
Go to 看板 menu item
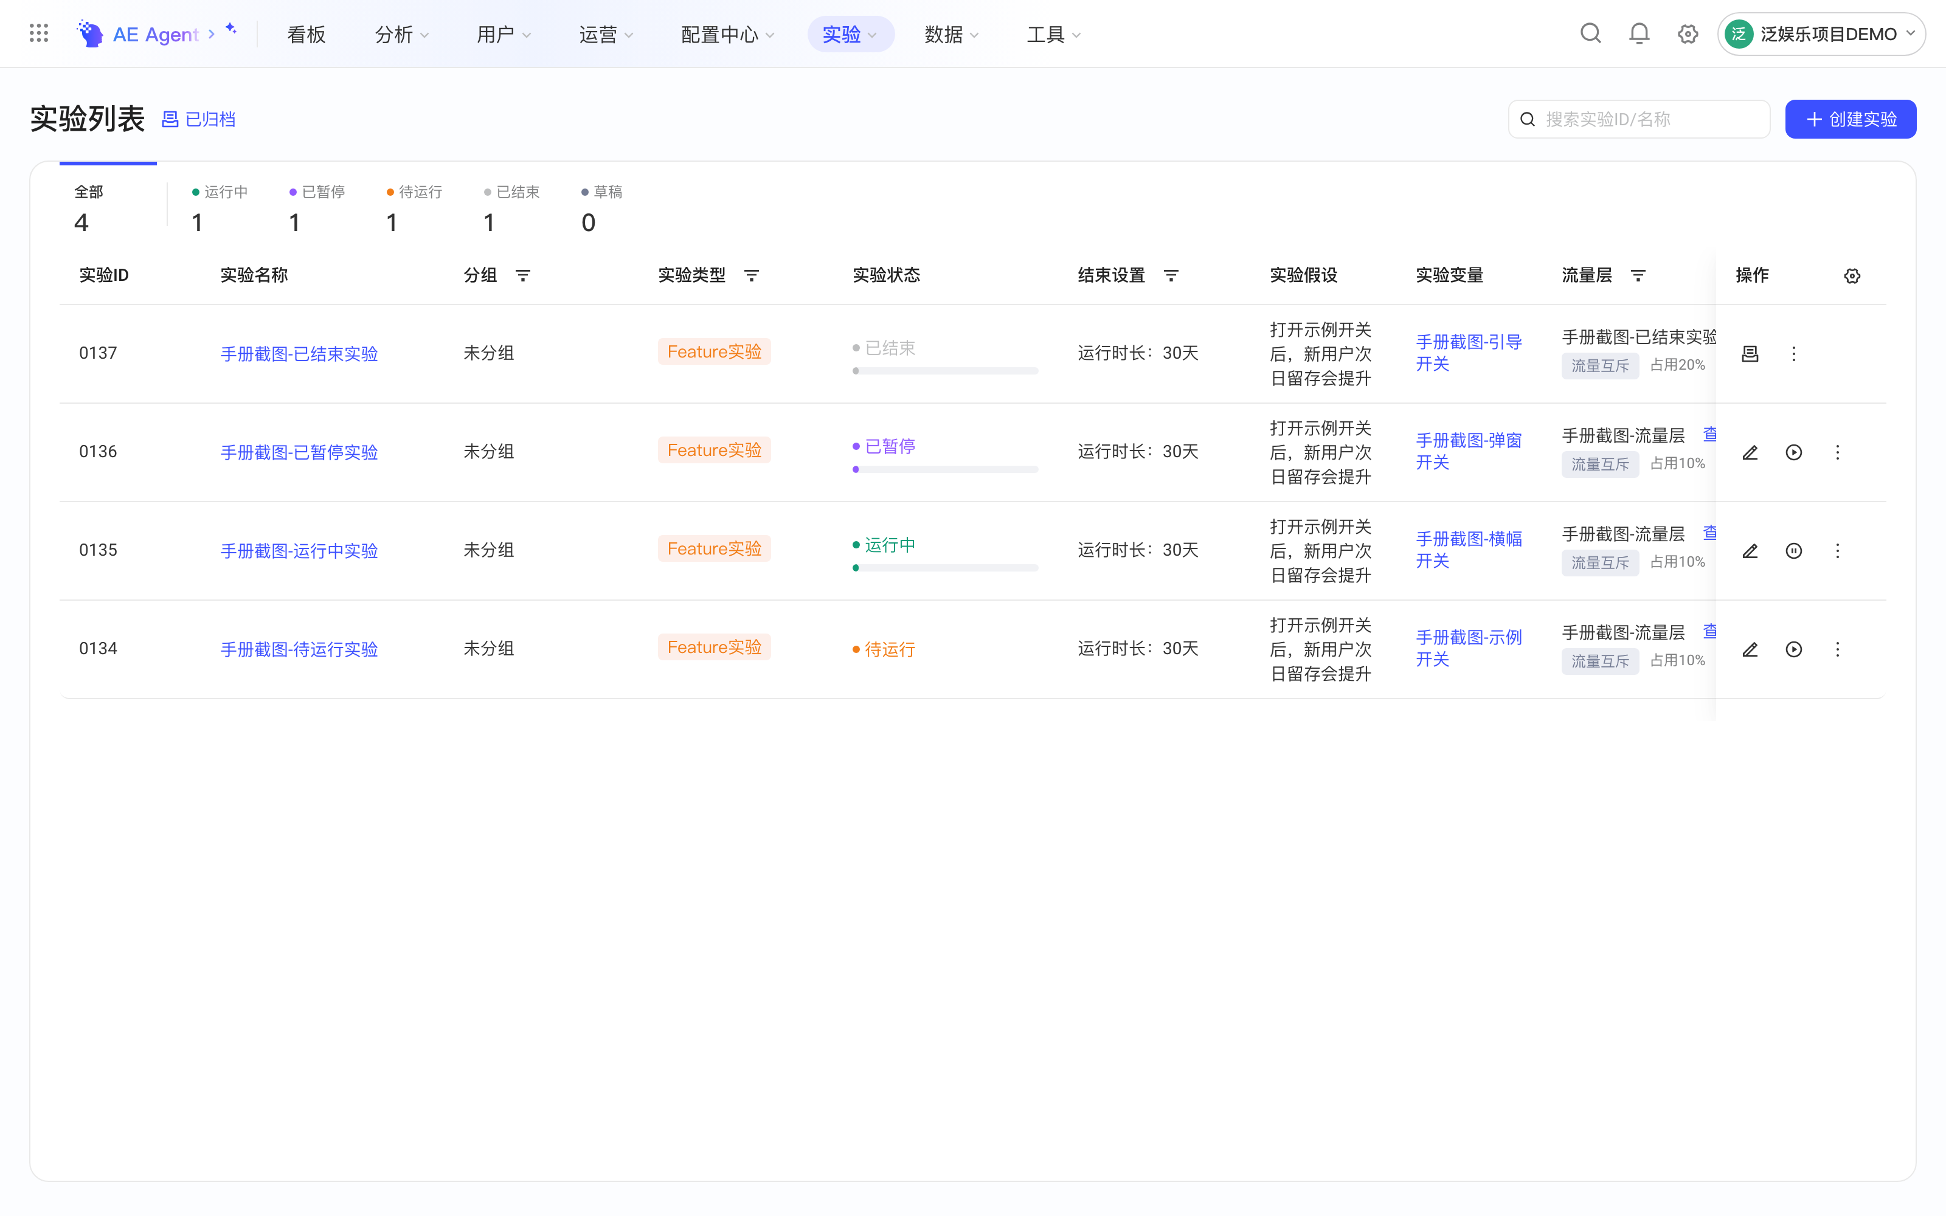(x=306, y=35)
